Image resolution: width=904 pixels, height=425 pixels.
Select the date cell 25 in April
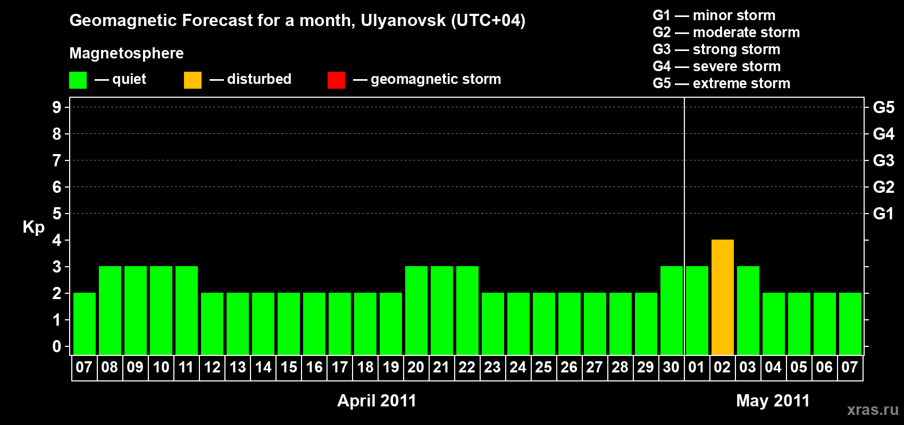click(543, 368)
